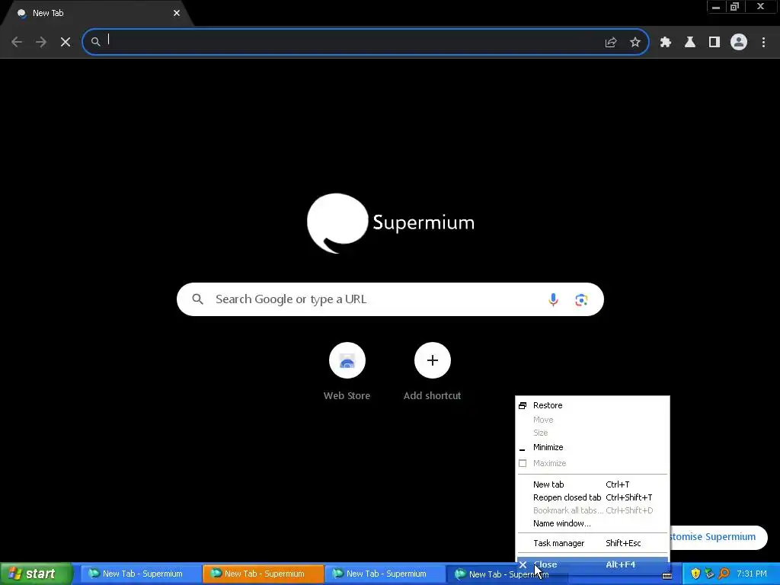Open the Experiments flask icon
The height and width of the screenshot is (585, 780).
[689, 43]
